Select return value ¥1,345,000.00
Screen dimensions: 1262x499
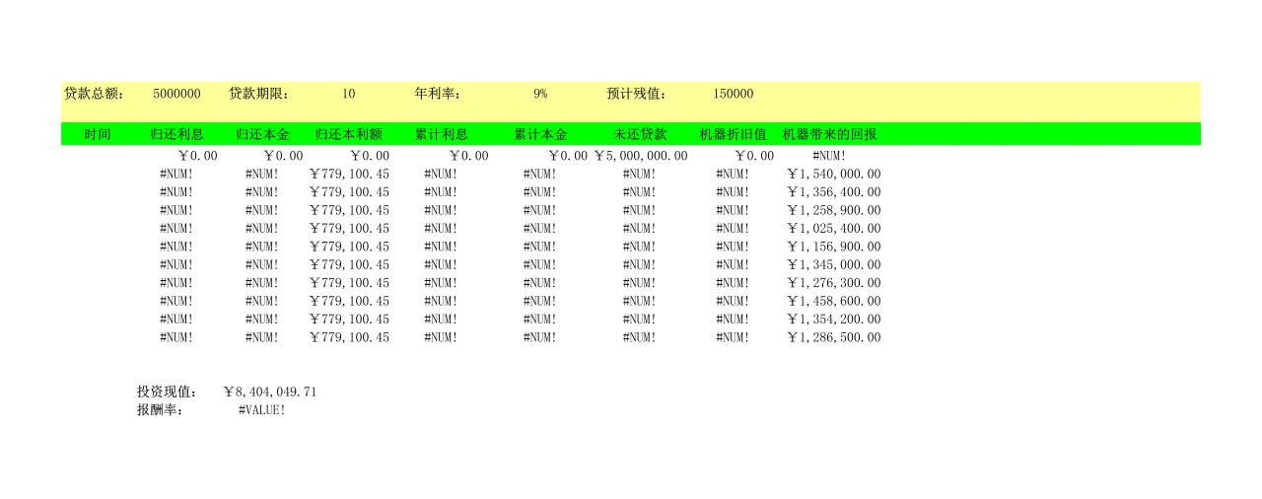tap(834, 264)
